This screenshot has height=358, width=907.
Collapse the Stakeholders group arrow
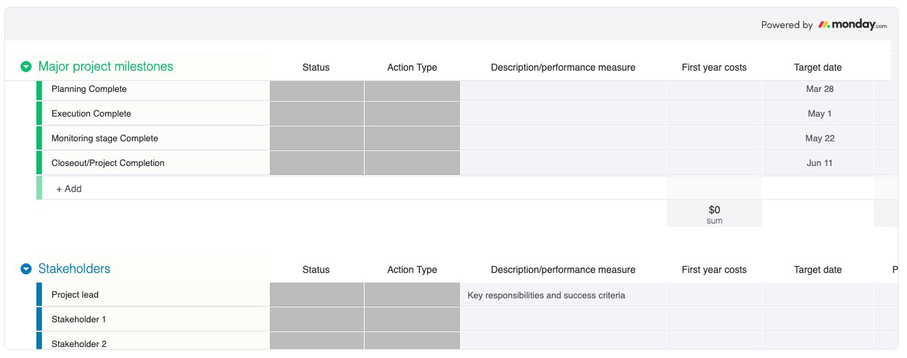(x=26, y=269)
